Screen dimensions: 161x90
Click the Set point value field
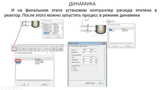click(x=86, y=50)
